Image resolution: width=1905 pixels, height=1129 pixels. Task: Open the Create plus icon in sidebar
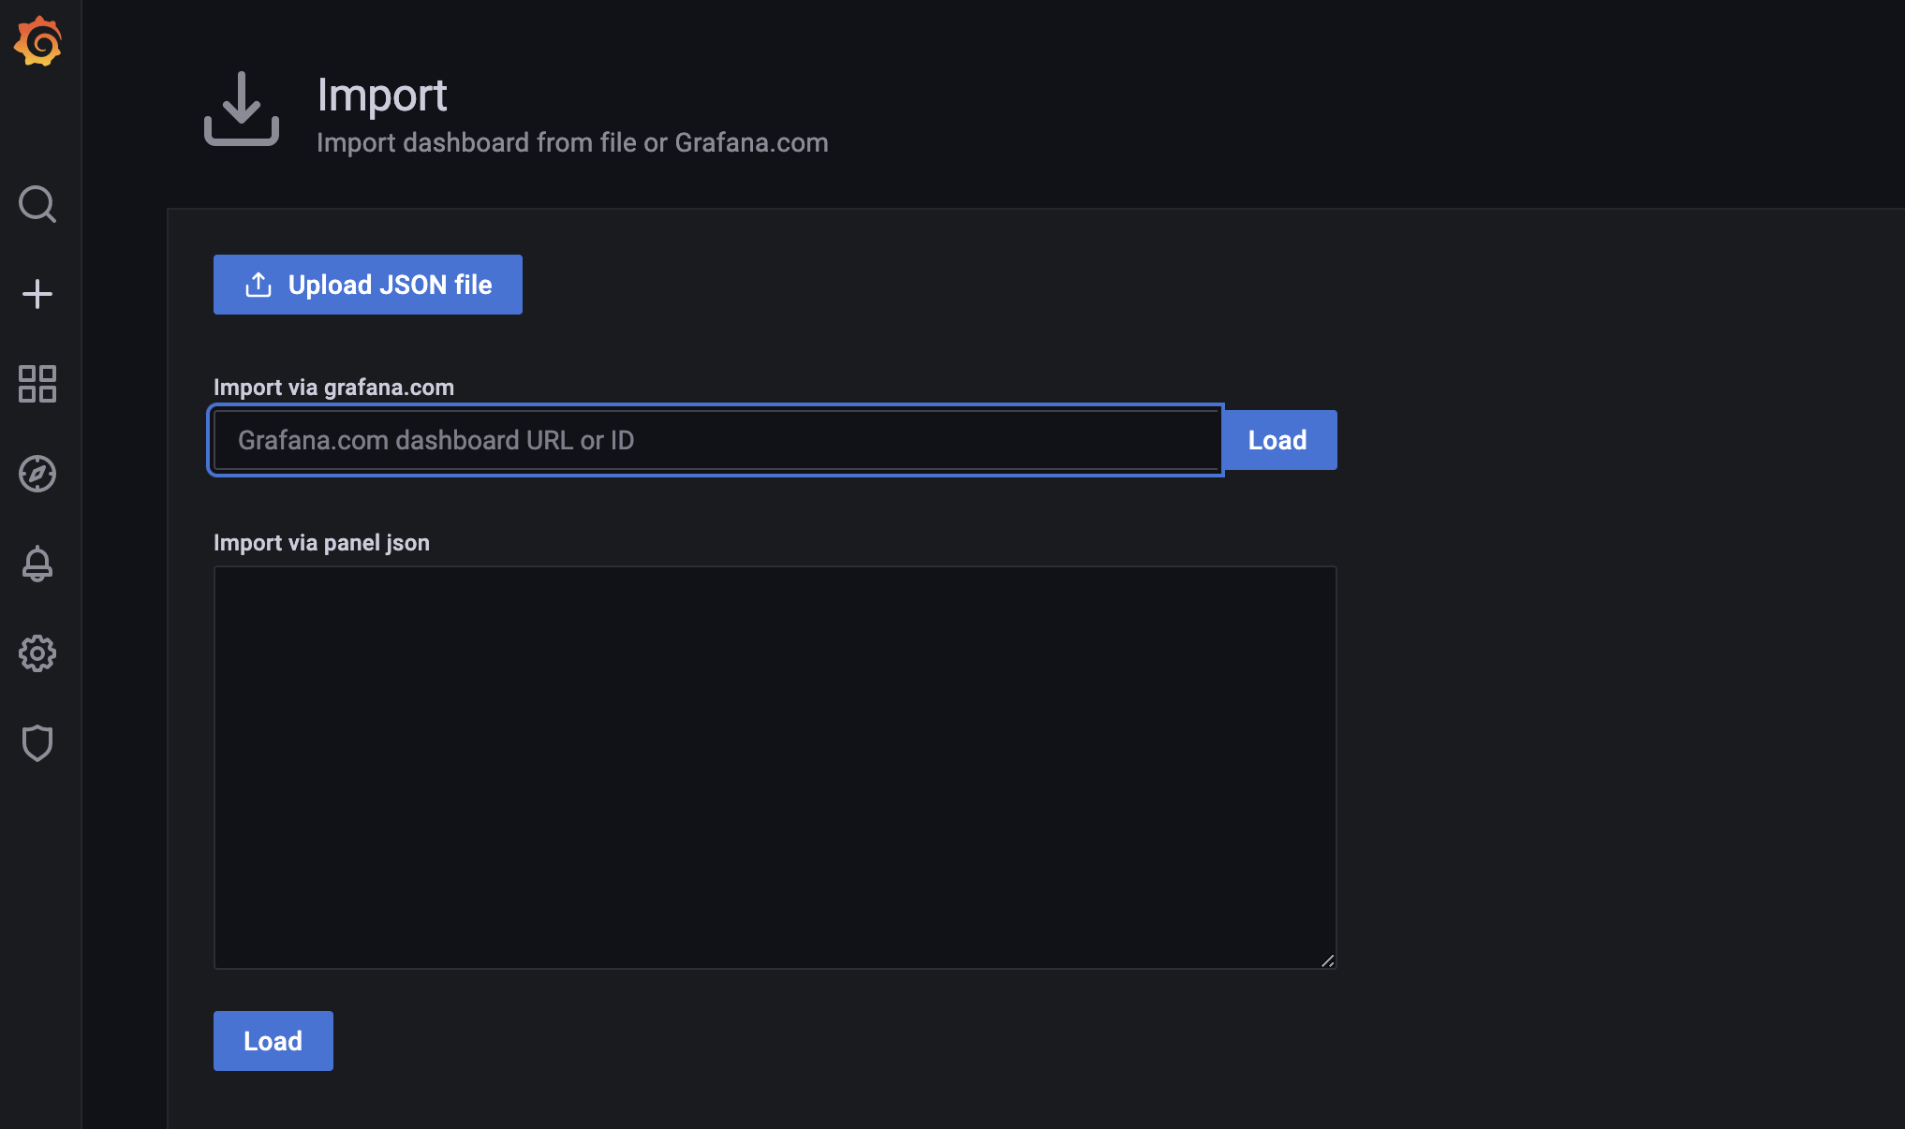37,294
